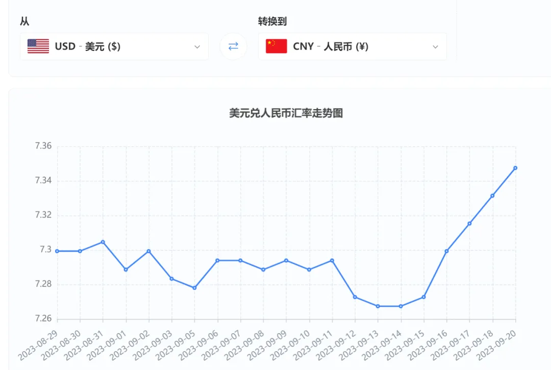Viewport: 551px width, 370px height.
Task: Select the data point for 2023-09-12
Action: [355, 297]
